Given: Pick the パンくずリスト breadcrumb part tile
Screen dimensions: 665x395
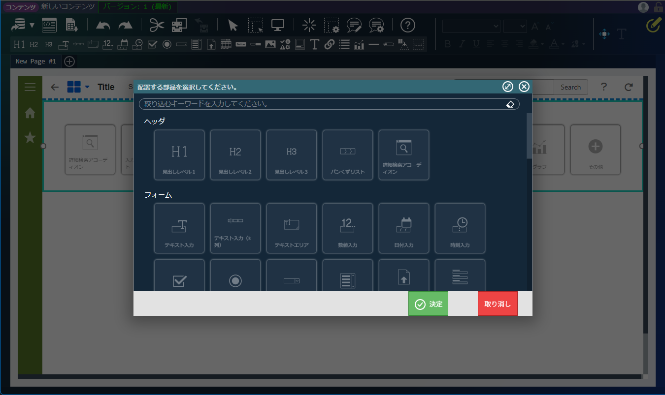Looking at the screenshot, I should 348,155.
